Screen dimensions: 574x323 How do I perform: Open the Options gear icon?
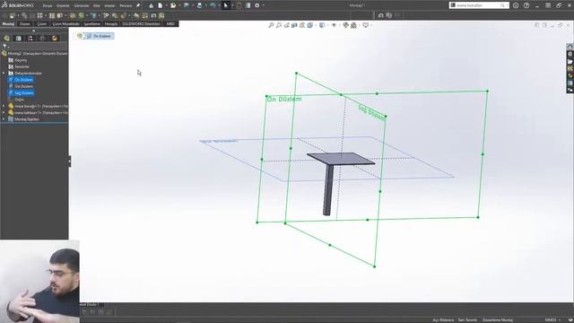[x=257, y=5]
